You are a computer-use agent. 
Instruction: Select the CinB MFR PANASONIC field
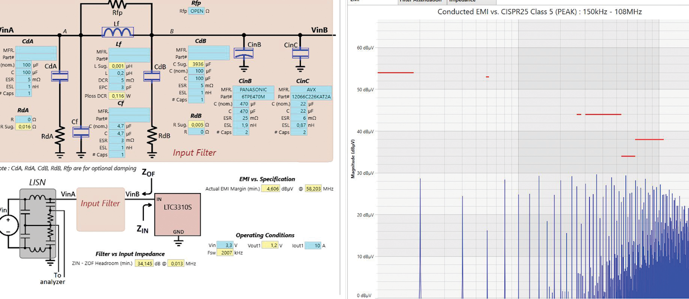253,89
